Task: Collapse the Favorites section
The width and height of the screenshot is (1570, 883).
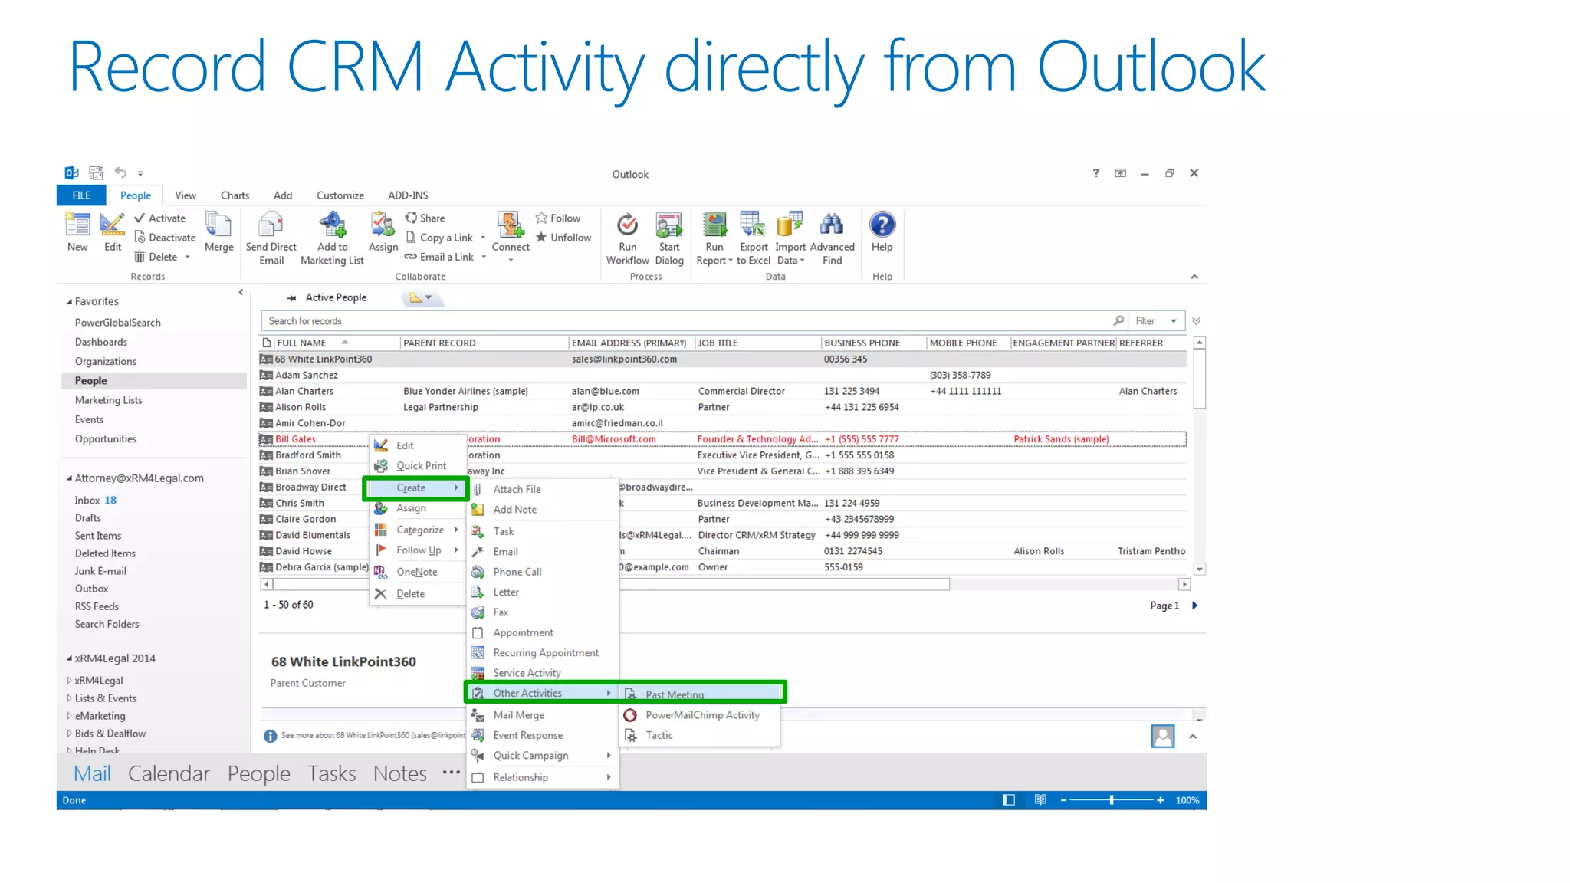Action: (69, 302)
